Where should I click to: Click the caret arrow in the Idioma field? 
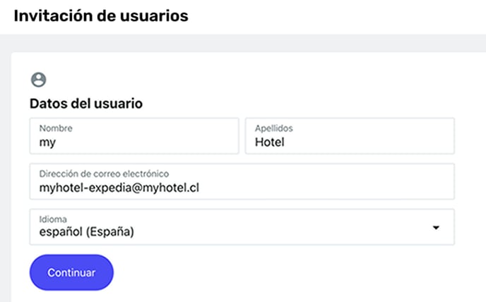pyautogui.click(x=436, y=228)
